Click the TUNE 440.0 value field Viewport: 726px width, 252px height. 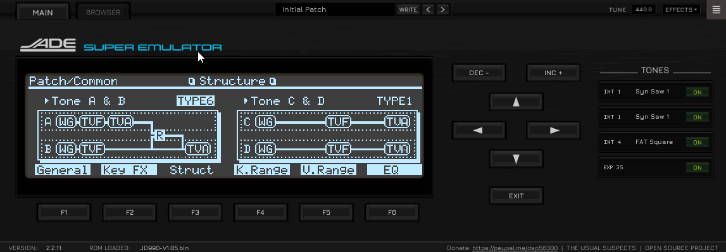[644, 9]
